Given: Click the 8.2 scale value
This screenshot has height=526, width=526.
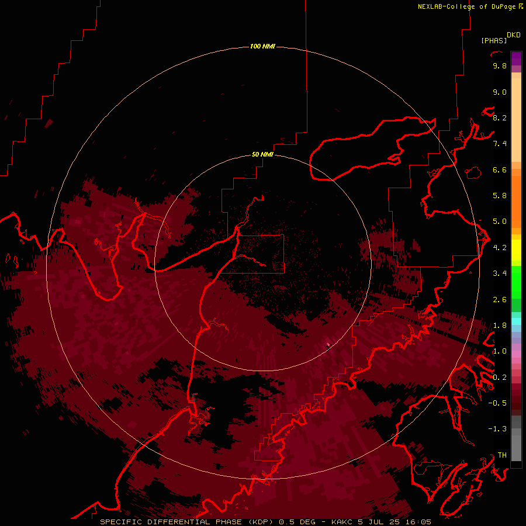Looking at the screenshot, I should click(500, 117).
